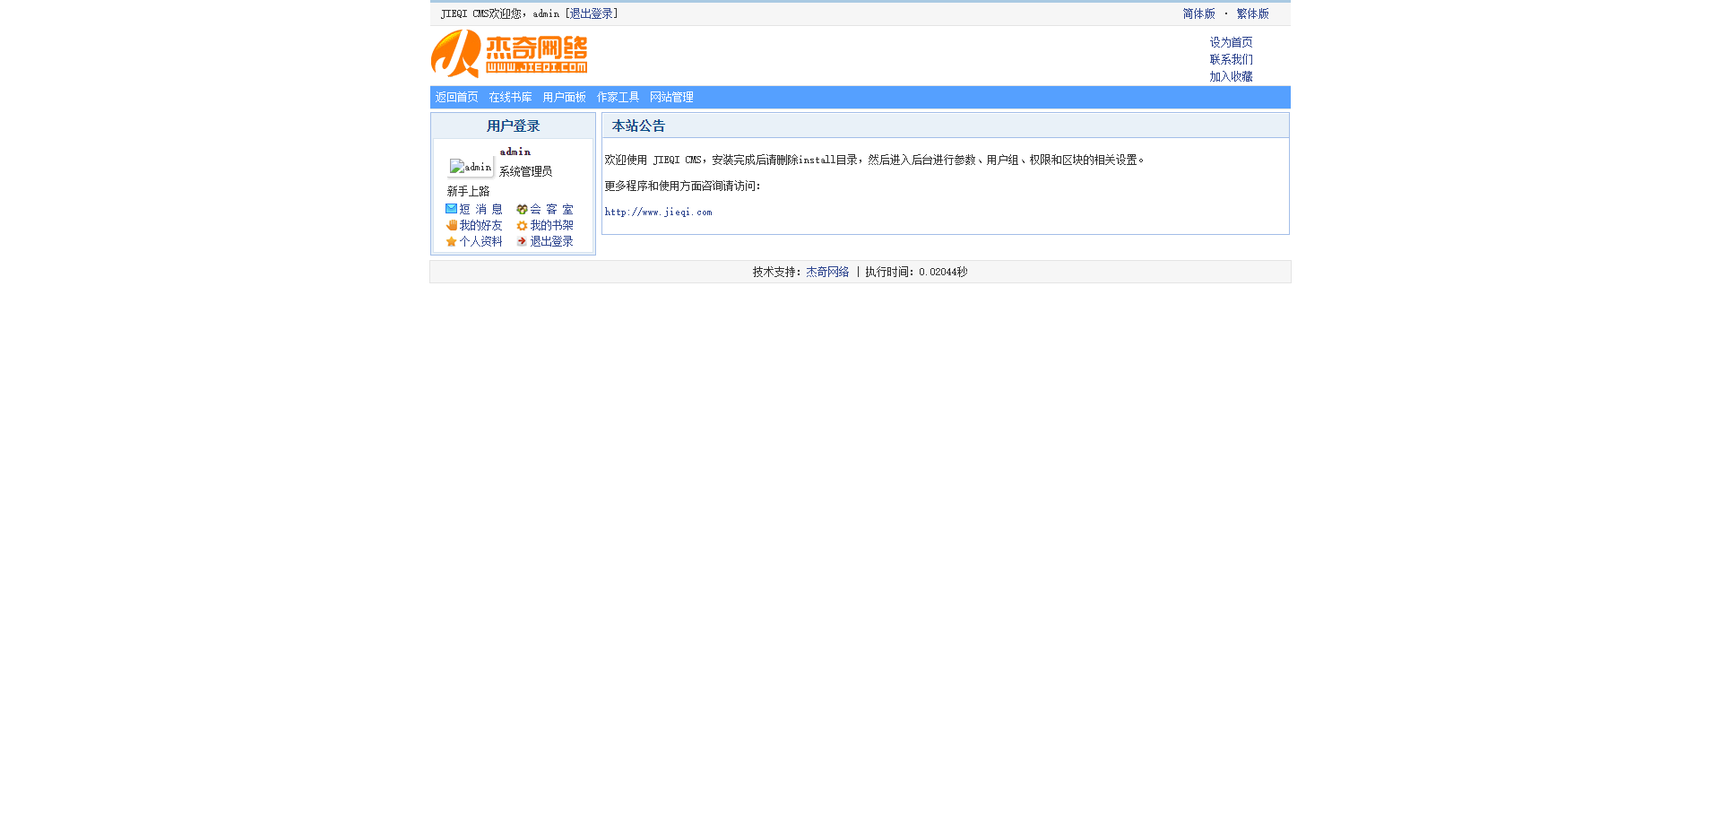Click the red arrow icon beside 退出登录
The image size is (1721, 824).
point(522,242)
